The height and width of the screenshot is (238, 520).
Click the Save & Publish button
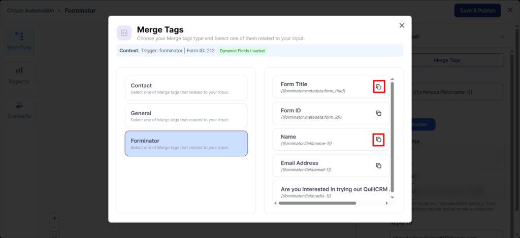pyautogui.click(x=477, y=11)
